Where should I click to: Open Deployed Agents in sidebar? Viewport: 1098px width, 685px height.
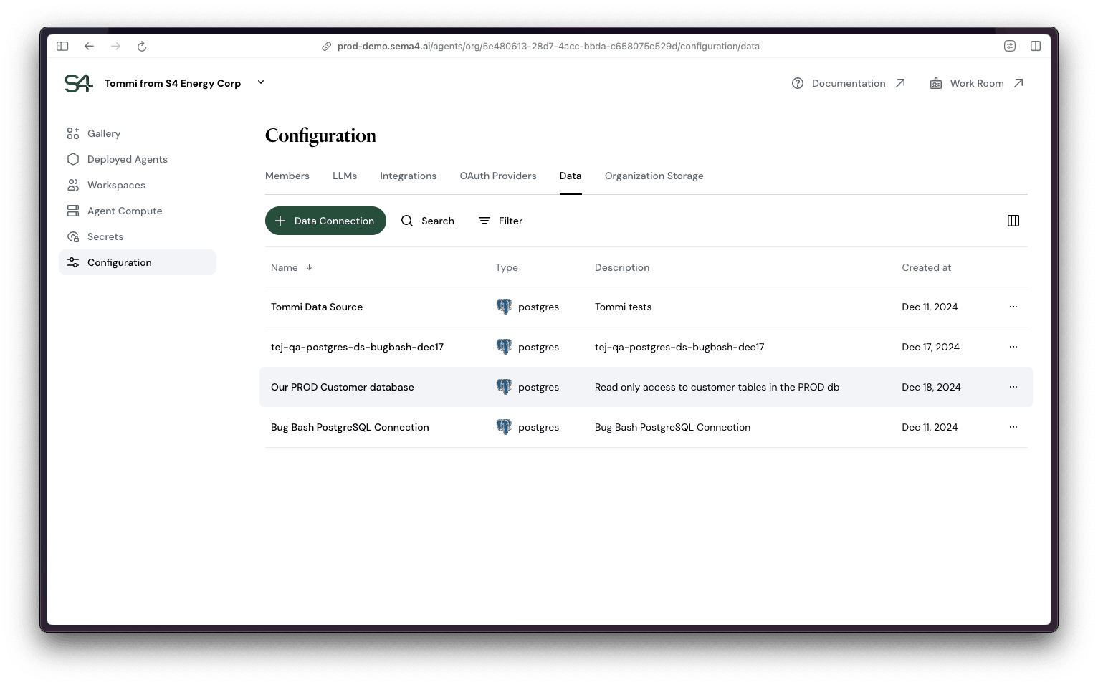127,159
